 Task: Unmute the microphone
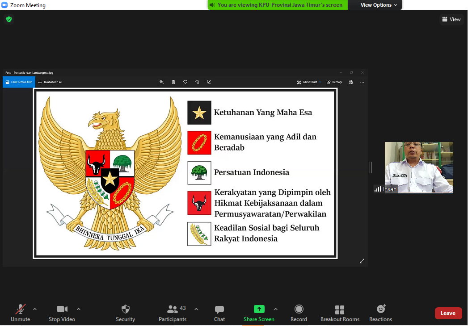[20, 313]
